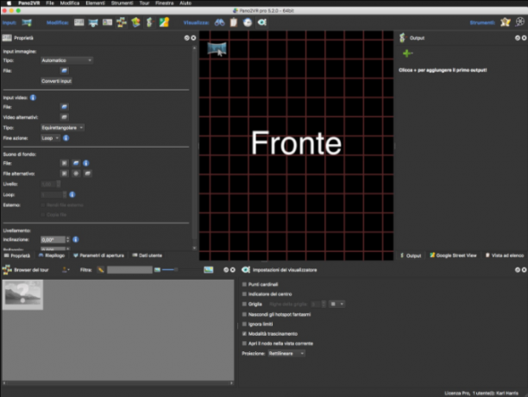Viewport: 528px width, 397px height.
Task: Click the film reel icon in Strumenti
Action: pos(520,22)
